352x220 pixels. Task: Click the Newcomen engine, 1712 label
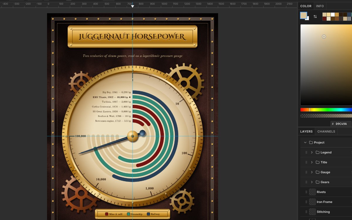pos(113,121)
